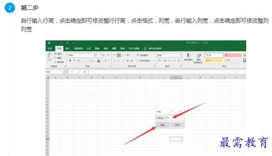This screenshot has height=156, width=272.
Task: Open the Font Color dropdown arrow
Action: tap(102, 61)
